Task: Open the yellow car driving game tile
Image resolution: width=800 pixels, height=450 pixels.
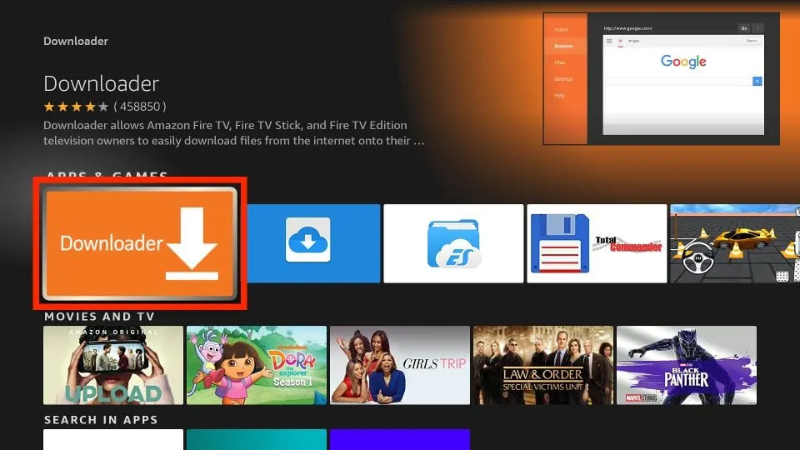Action: tap(735, 243)
